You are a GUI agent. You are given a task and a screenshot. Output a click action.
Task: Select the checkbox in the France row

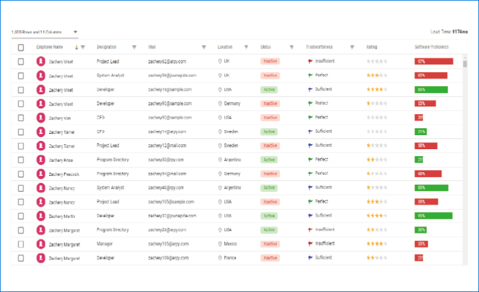point(21,258)
